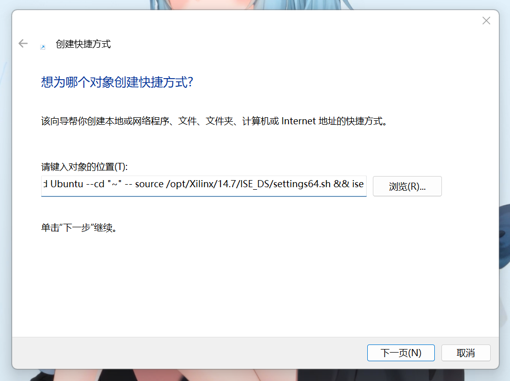Click the word "source" in the location field
The height and width of the screenshot is (381, 510).
point(149,184)
